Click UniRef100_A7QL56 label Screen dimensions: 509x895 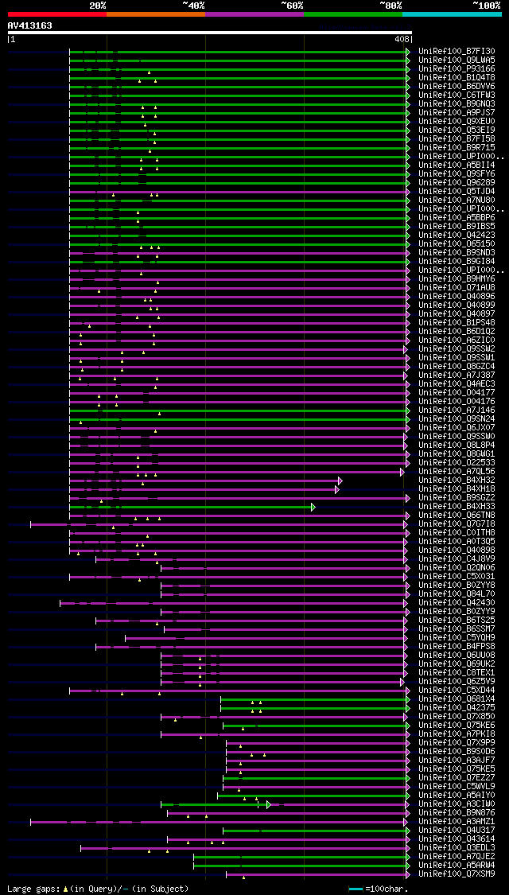coord(457,472)
